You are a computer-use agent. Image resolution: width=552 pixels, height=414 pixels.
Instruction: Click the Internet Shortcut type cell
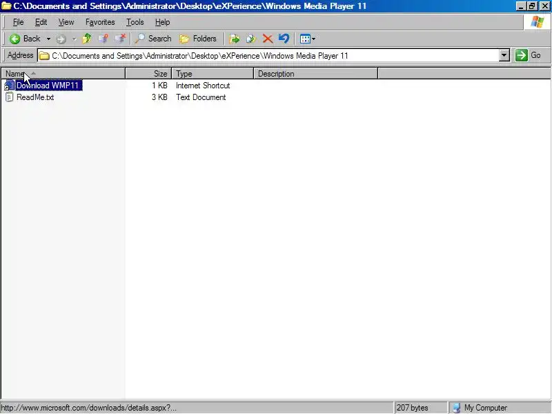coord(203,86)
